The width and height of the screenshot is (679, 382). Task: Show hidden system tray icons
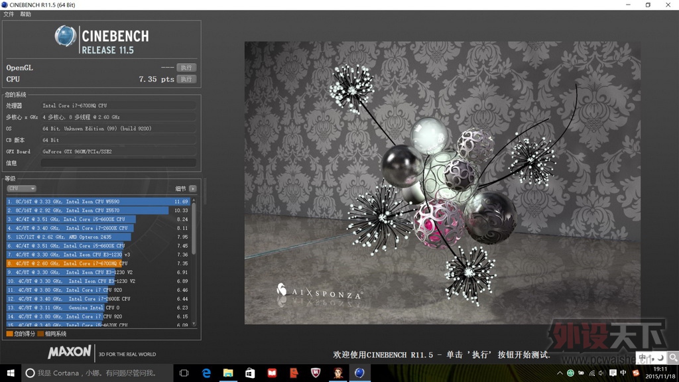pos(560,373)
